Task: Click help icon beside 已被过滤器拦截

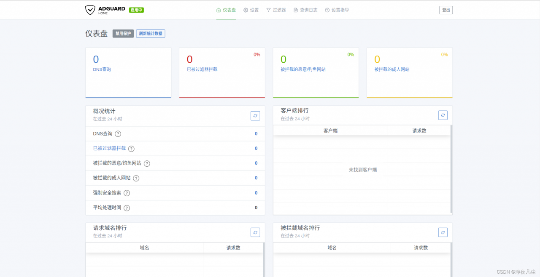Action: pos(131,149)
